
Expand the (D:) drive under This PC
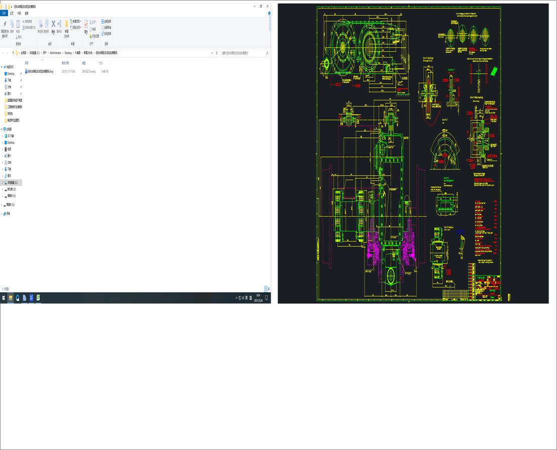(3, 189)
